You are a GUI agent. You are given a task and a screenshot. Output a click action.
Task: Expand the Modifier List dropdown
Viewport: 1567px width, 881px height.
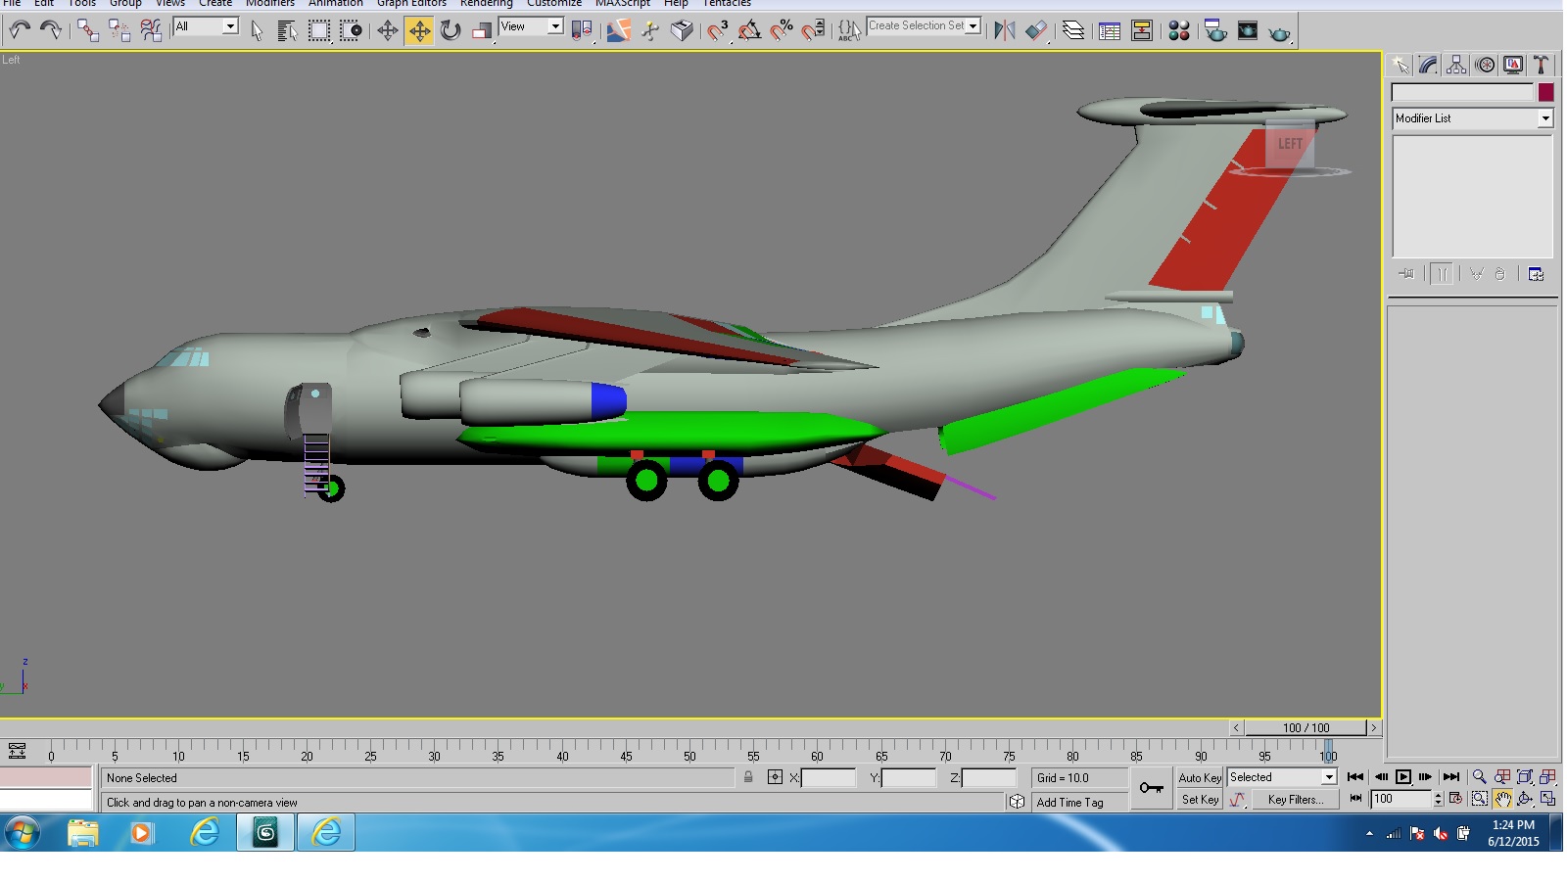point(1473,118)
